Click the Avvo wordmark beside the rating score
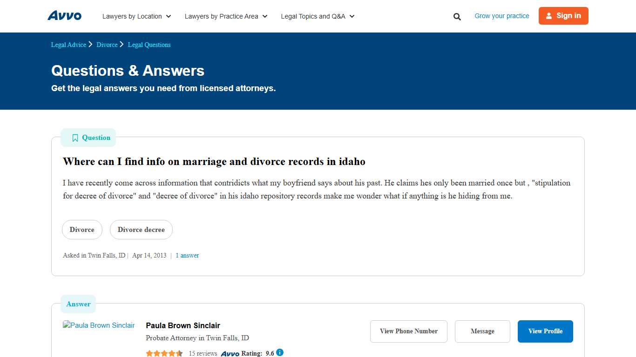636x357 pixels. [230, 353]
